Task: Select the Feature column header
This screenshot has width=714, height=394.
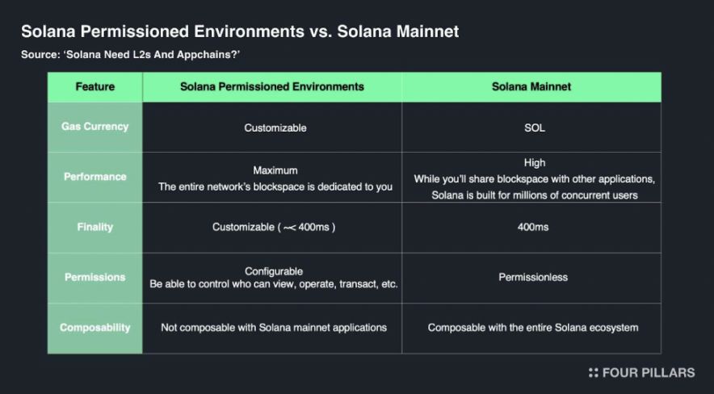Action: click(94, 87)
